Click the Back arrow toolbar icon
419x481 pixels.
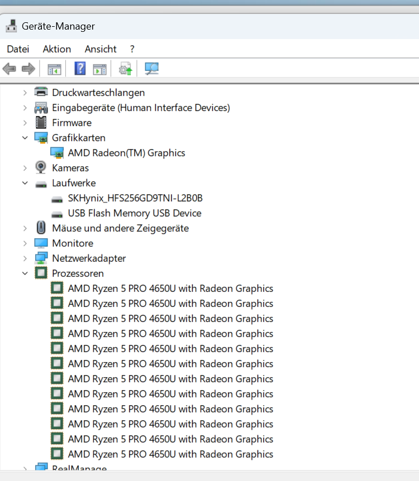coord(9,69)
